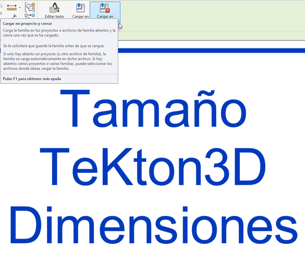
Task: Click the Measure ruler tool icon
Action: pos(12,8)
